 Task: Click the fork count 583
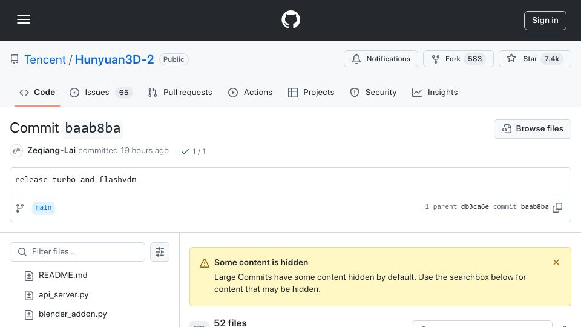[x=474, y=59]
